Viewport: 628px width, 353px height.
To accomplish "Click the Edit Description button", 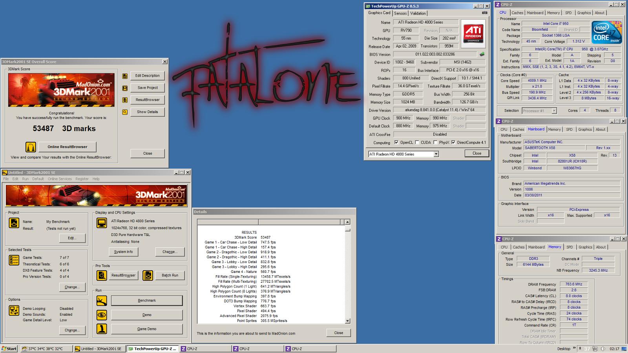I will (148, 76).
